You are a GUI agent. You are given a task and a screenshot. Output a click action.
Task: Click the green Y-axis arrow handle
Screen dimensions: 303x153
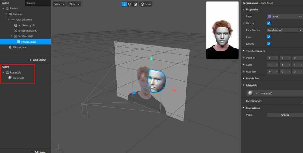tap(151, 58)
